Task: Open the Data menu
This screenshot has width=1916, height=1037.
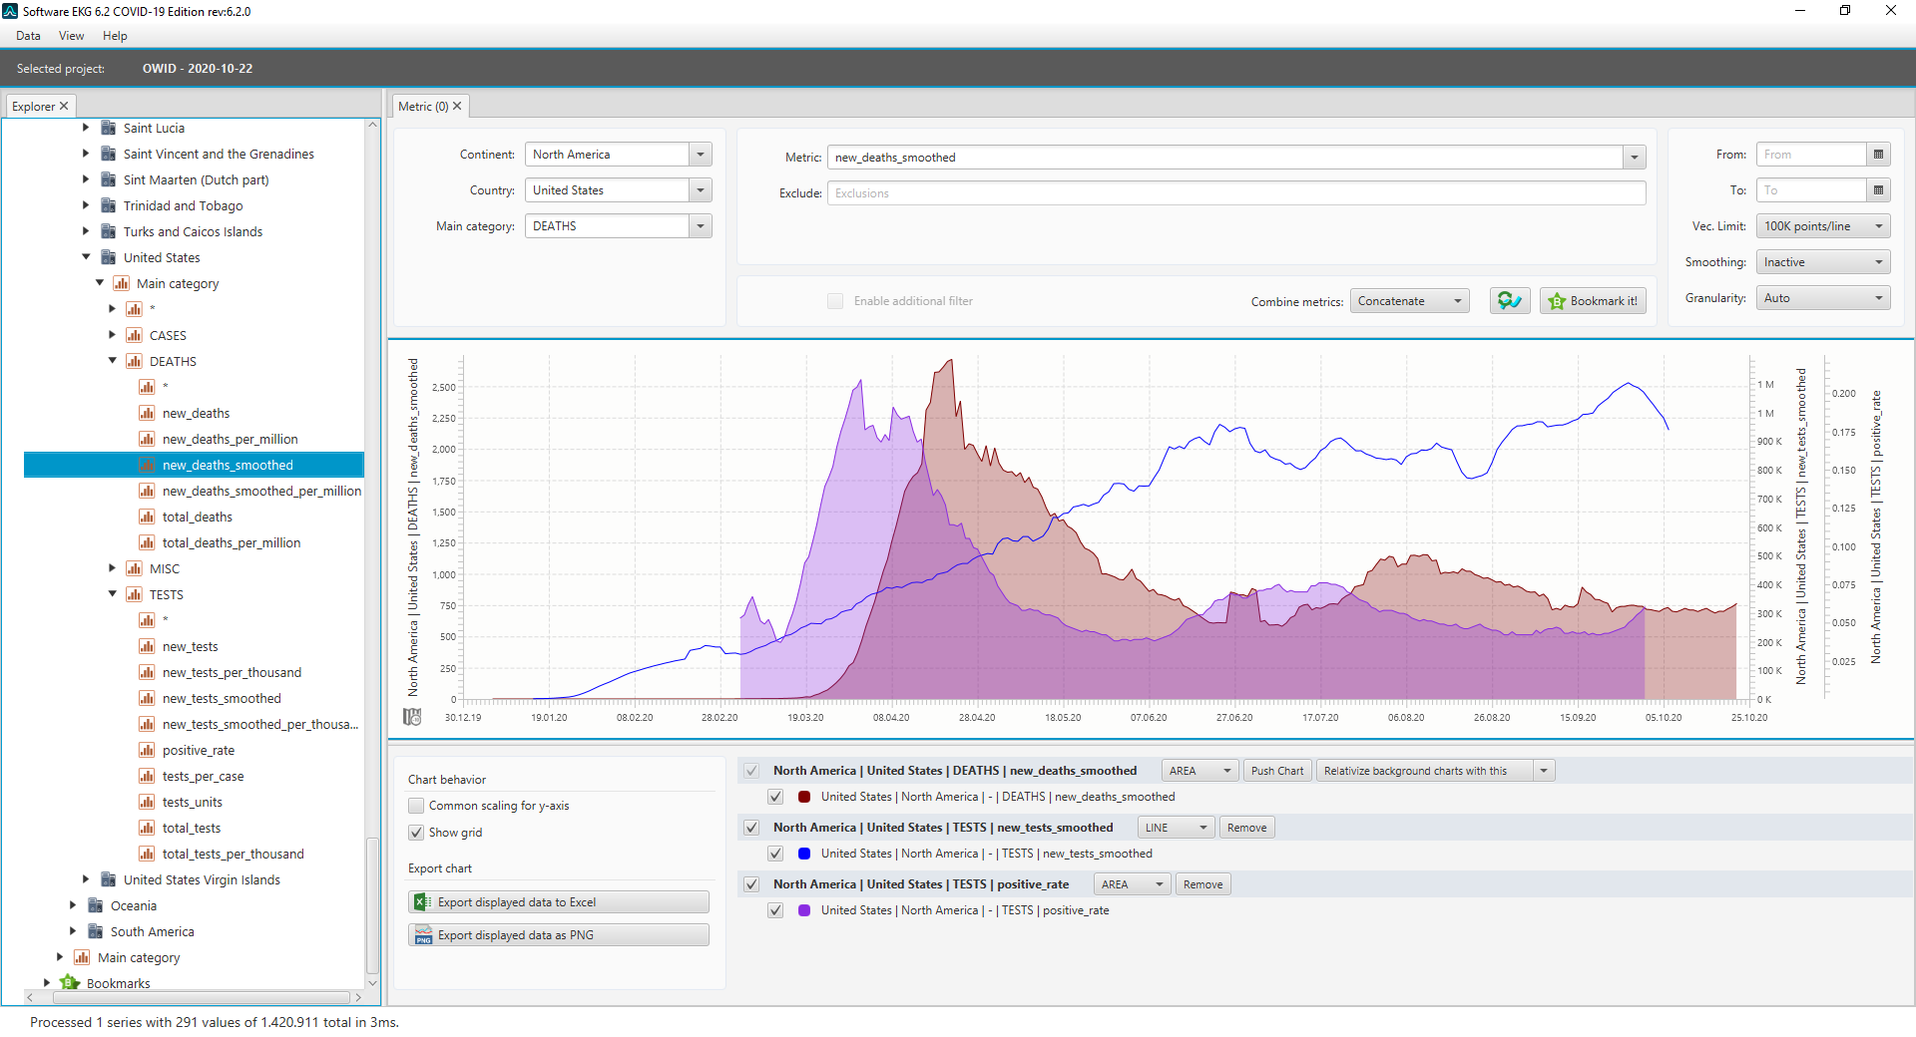Action: 28,36
